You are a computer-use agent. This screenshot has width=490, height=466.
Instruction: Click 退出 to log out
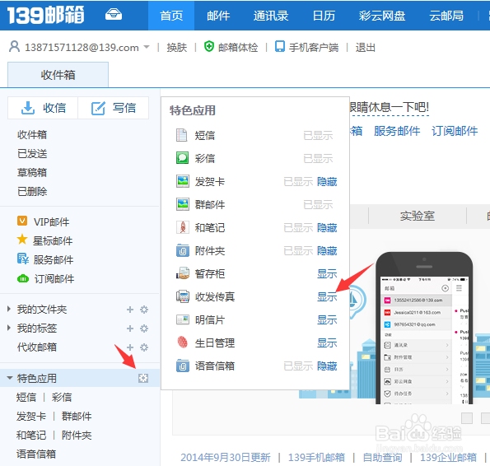365,48
